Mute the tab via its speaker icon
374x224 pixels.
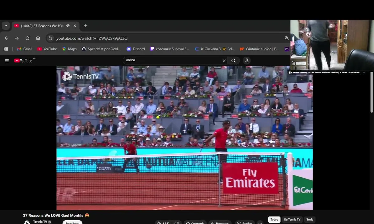click(x=68, y=26)
